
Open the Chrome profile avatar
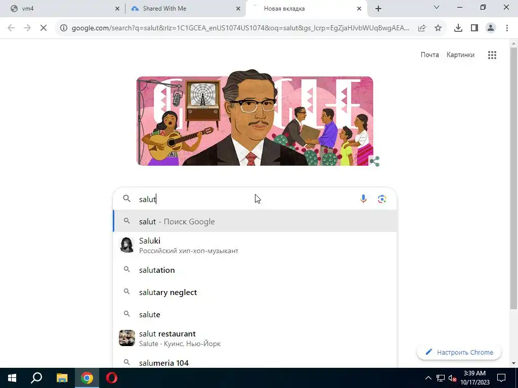491,28
